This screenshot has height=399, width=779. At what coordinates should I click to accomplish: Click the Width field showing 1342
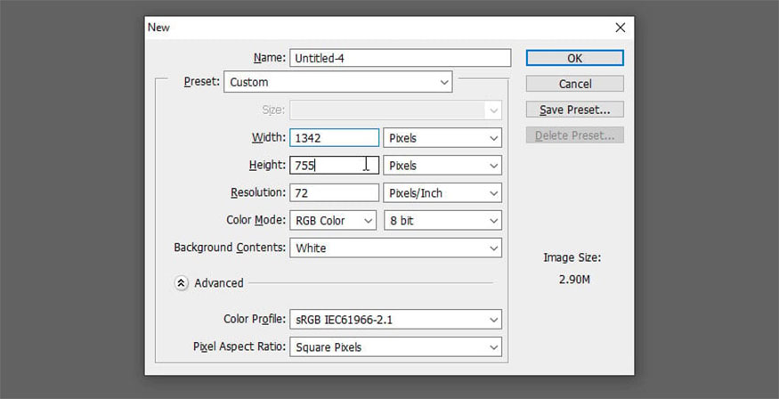click(x=334, y=138)
